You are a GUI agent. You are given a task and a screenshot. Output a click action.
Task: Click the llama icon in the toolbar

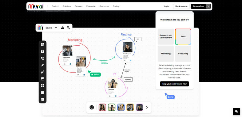point(42,72)
